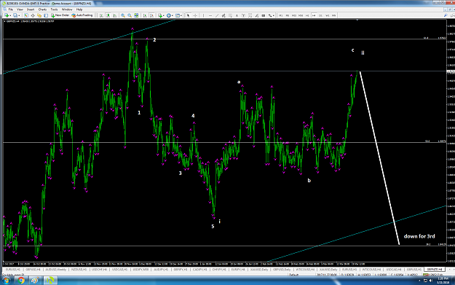Click the Zoom In chart icon
455x285 pixels.
point(123,15)
